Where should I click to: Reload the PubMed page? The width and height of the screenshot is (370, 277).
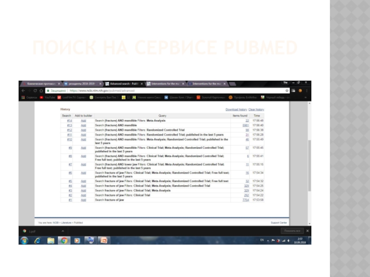pyautogui.click(x=35, y=90)
